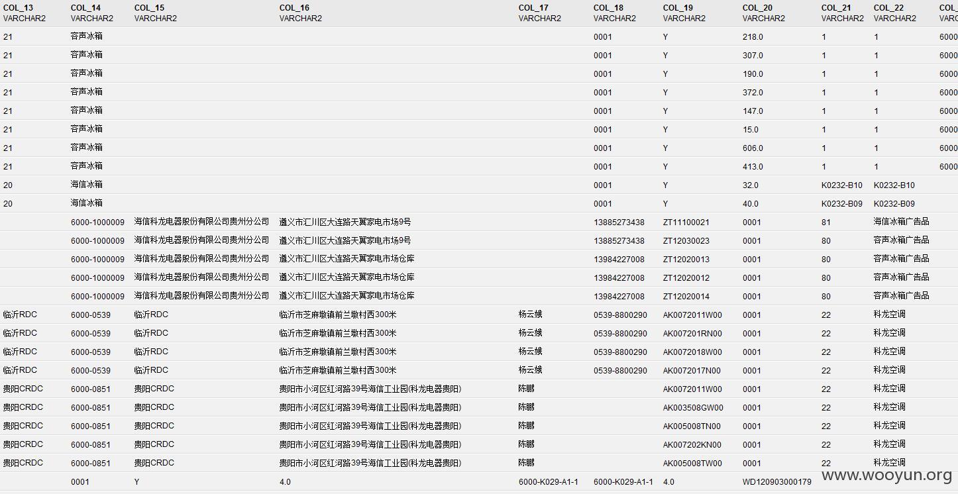Select the ZT12020012 cell
This screenshot has width=958, height=494.
pos(686,278)
